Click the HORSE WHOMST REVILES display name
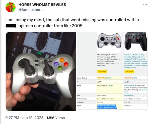 (x=42, y=4)
